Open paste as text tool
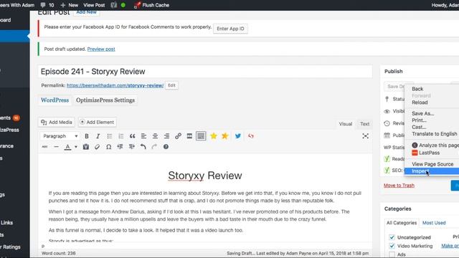The image size is (459, 258). (x=86, y=147)
